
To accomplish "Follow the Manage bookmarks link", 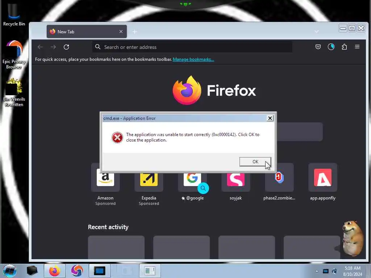I will point(193,59).
